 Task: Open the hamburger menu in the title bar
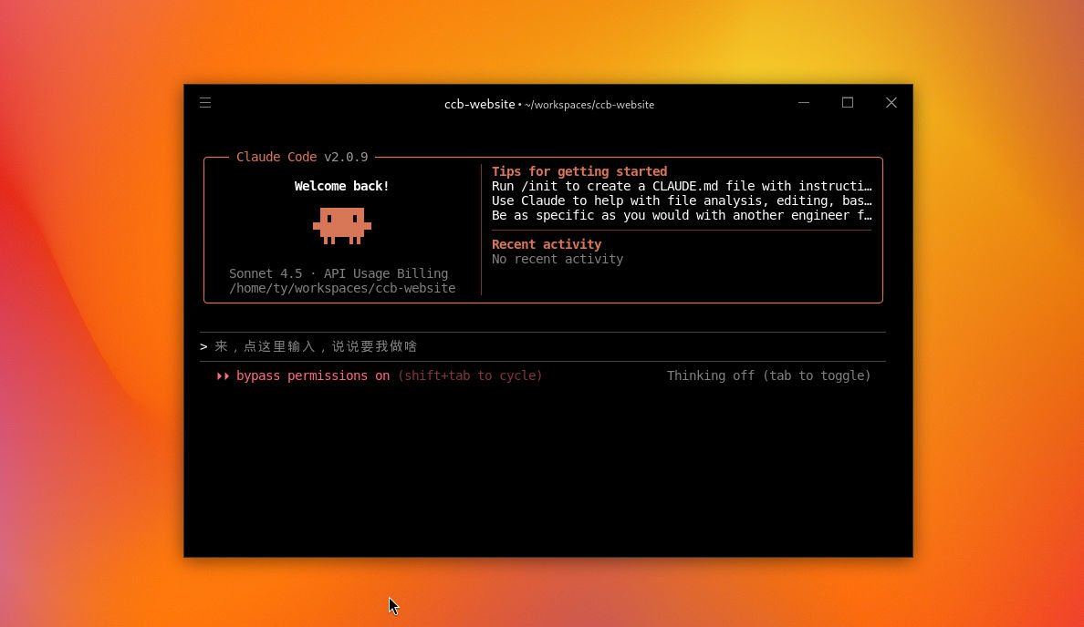[204, 102]
